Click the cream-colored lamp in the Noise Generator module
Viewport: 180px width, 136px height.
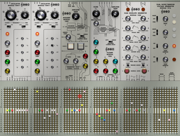(174, 22)
